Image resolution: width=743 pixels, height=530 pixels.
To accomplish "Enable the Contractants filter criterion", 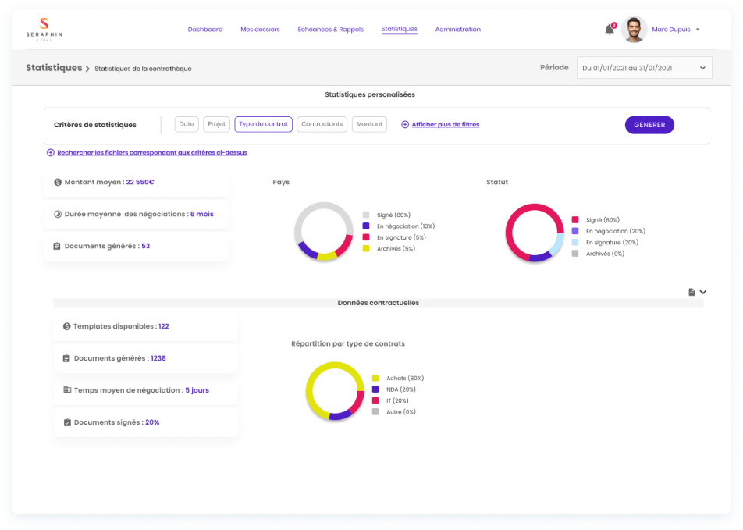I will (x=322, y=123).
